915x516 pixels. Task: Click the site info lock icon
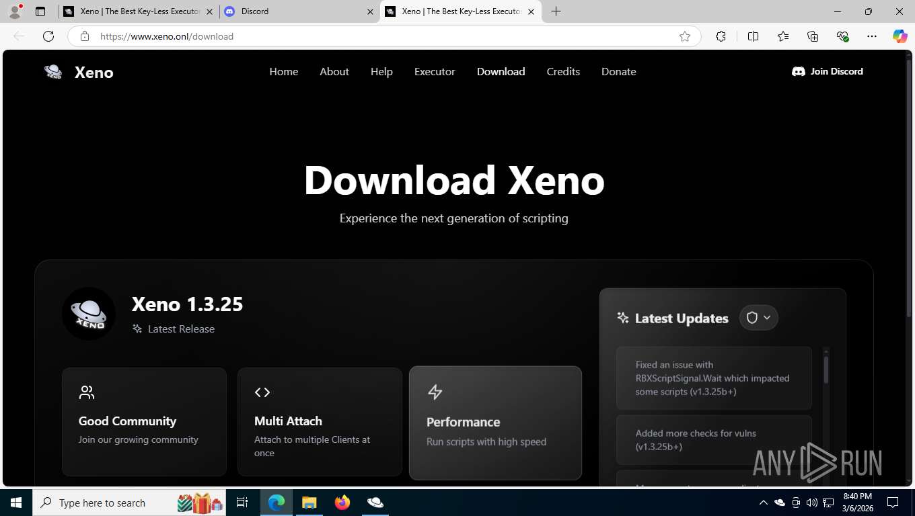tap(85, 36)
